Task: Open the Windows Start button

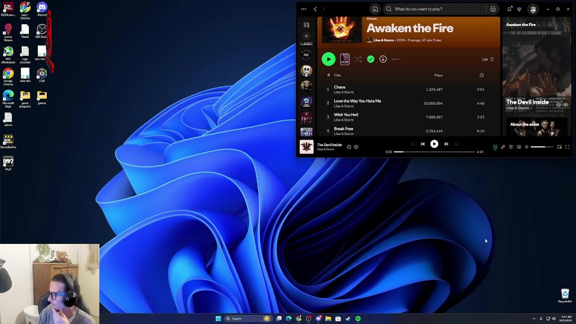Action: pos(218,319)
